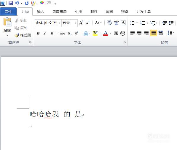Toggle italic formatting
Viewport: 177px width, 150px height.
45,33
